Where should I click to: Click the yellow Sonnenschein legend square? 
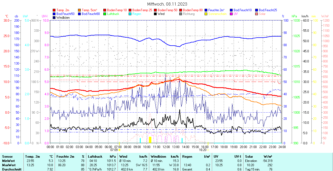click(x=206, y=14)
